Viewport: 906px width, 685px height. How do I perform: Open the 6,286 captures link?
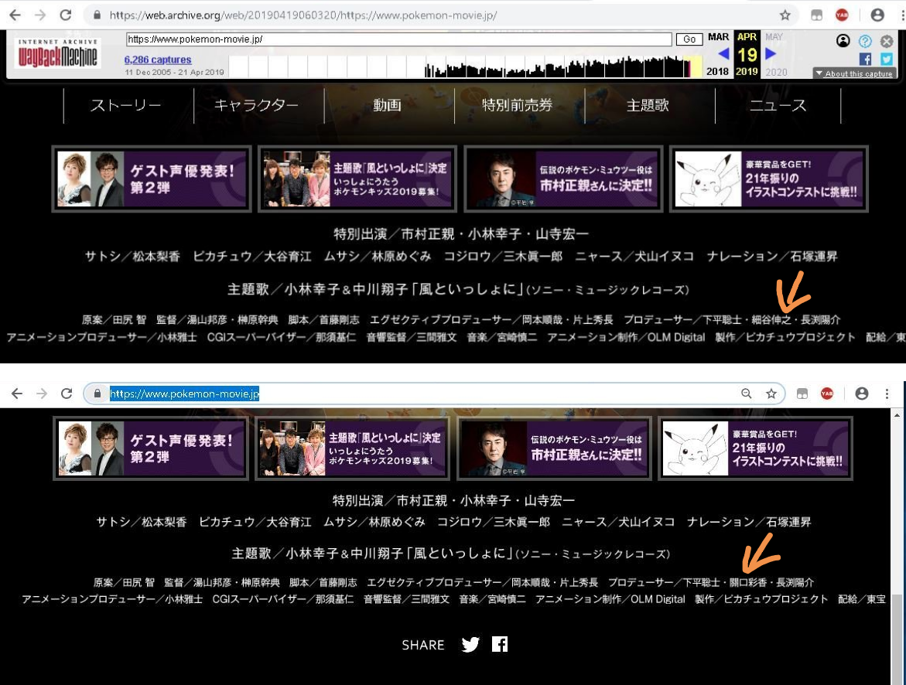point(158,60)
